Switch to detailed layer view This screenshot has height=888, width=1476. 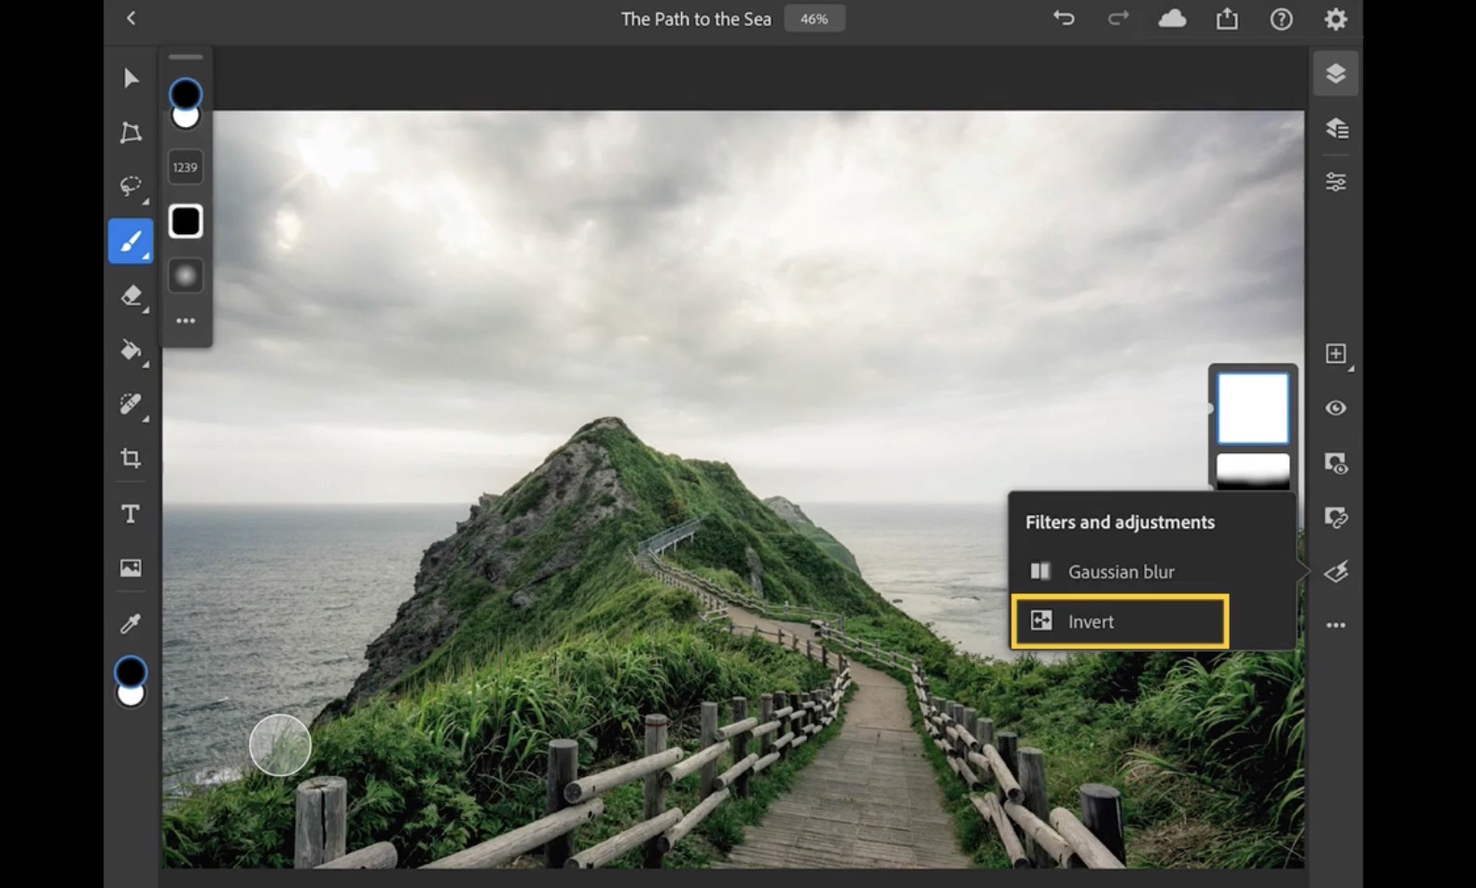(x=1336, y=128)
